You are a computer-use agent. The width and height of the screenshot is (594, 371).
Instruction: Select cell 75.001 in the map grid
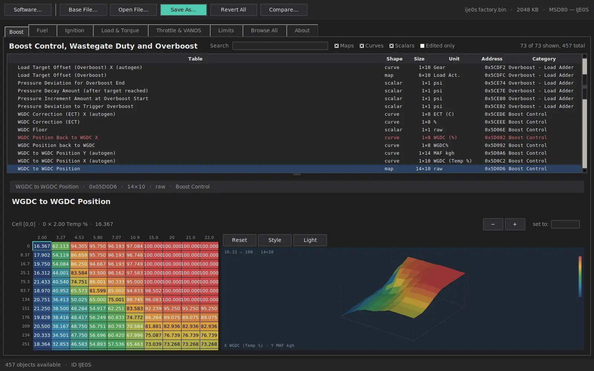[x=116, y=299]
